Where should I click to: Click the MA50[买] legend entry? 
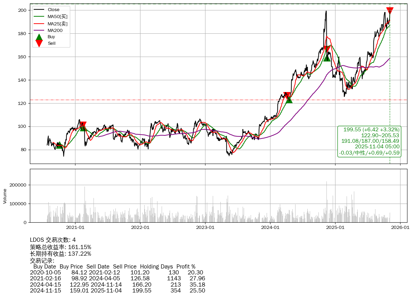(x=57, y=17)
